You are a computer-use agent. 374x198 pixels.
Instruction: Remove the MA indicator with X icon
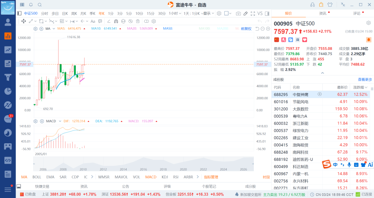click(41, 29)
